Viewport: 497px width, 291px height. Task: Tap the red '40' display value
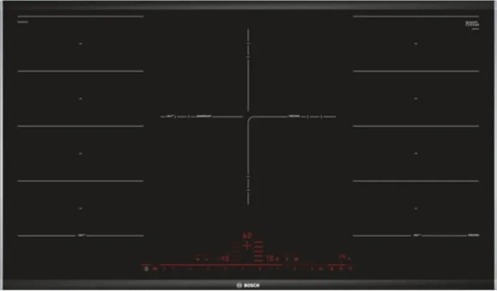click(x=225, y=259)
